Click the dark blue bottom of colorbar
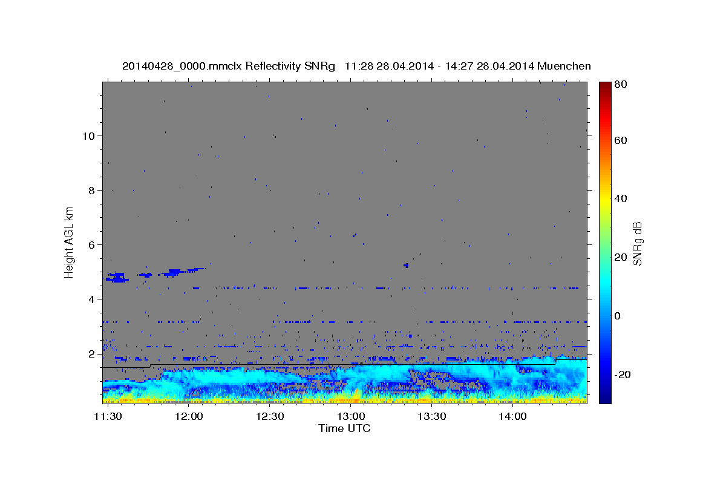 pos(605,398)
